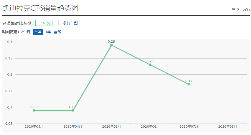Click the 0.23 data point in June

coord(150,65)
